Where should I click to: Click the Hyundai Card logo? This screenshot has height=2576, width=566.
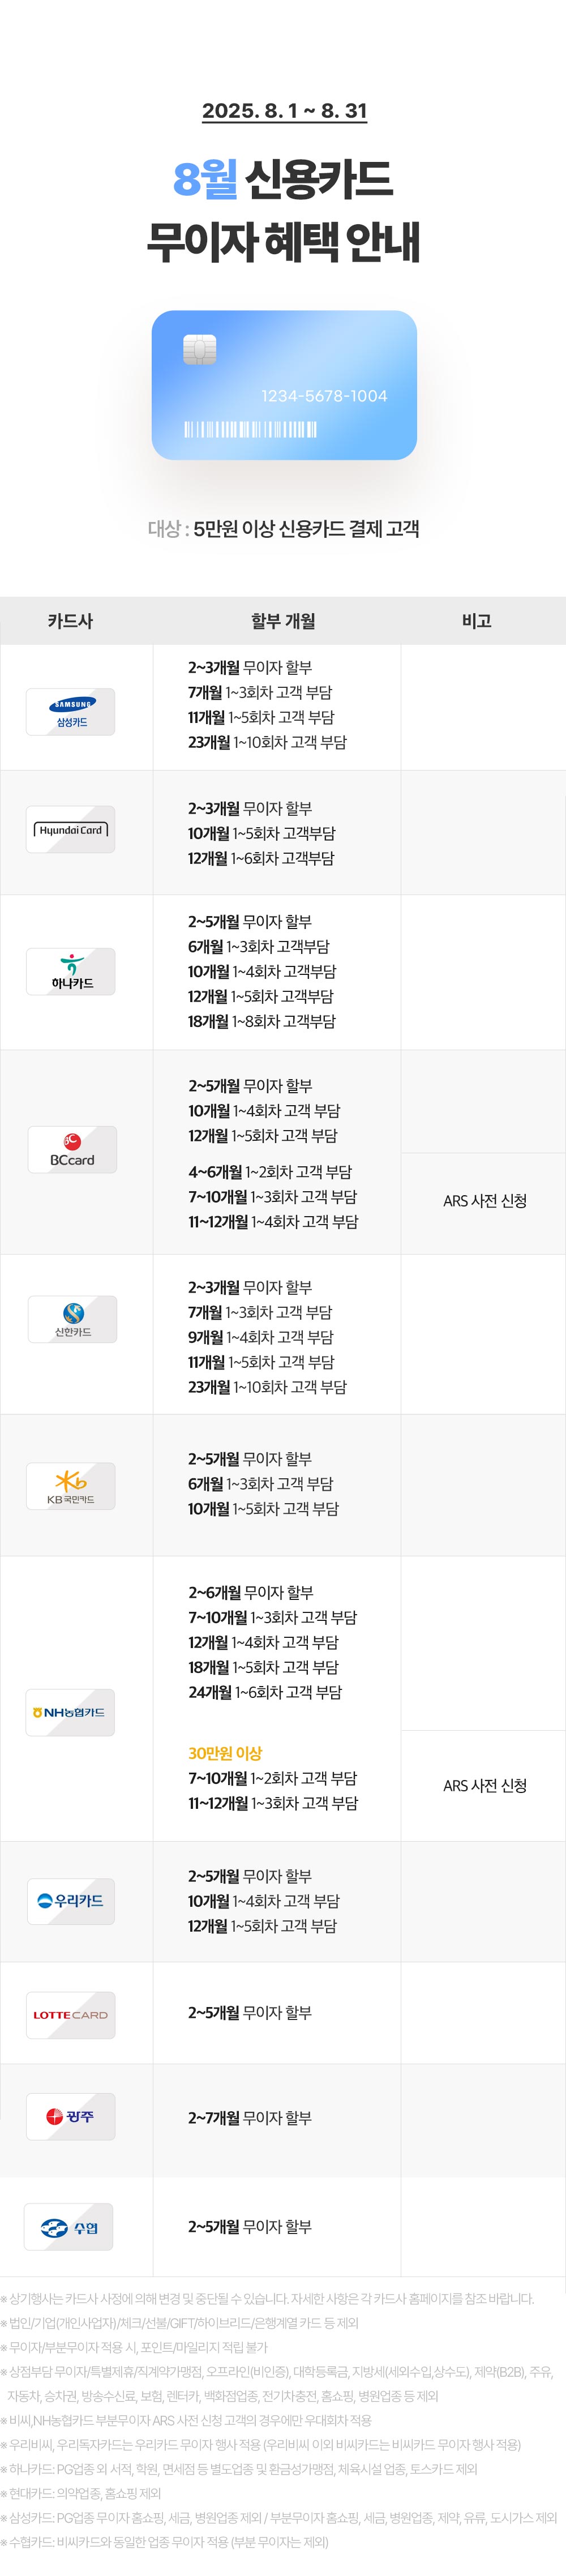coord(71,829)
